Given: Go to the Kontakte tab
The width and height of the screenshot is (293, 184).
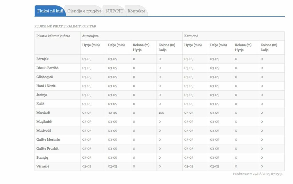Looking at the screenshot, I should (136, 11).
